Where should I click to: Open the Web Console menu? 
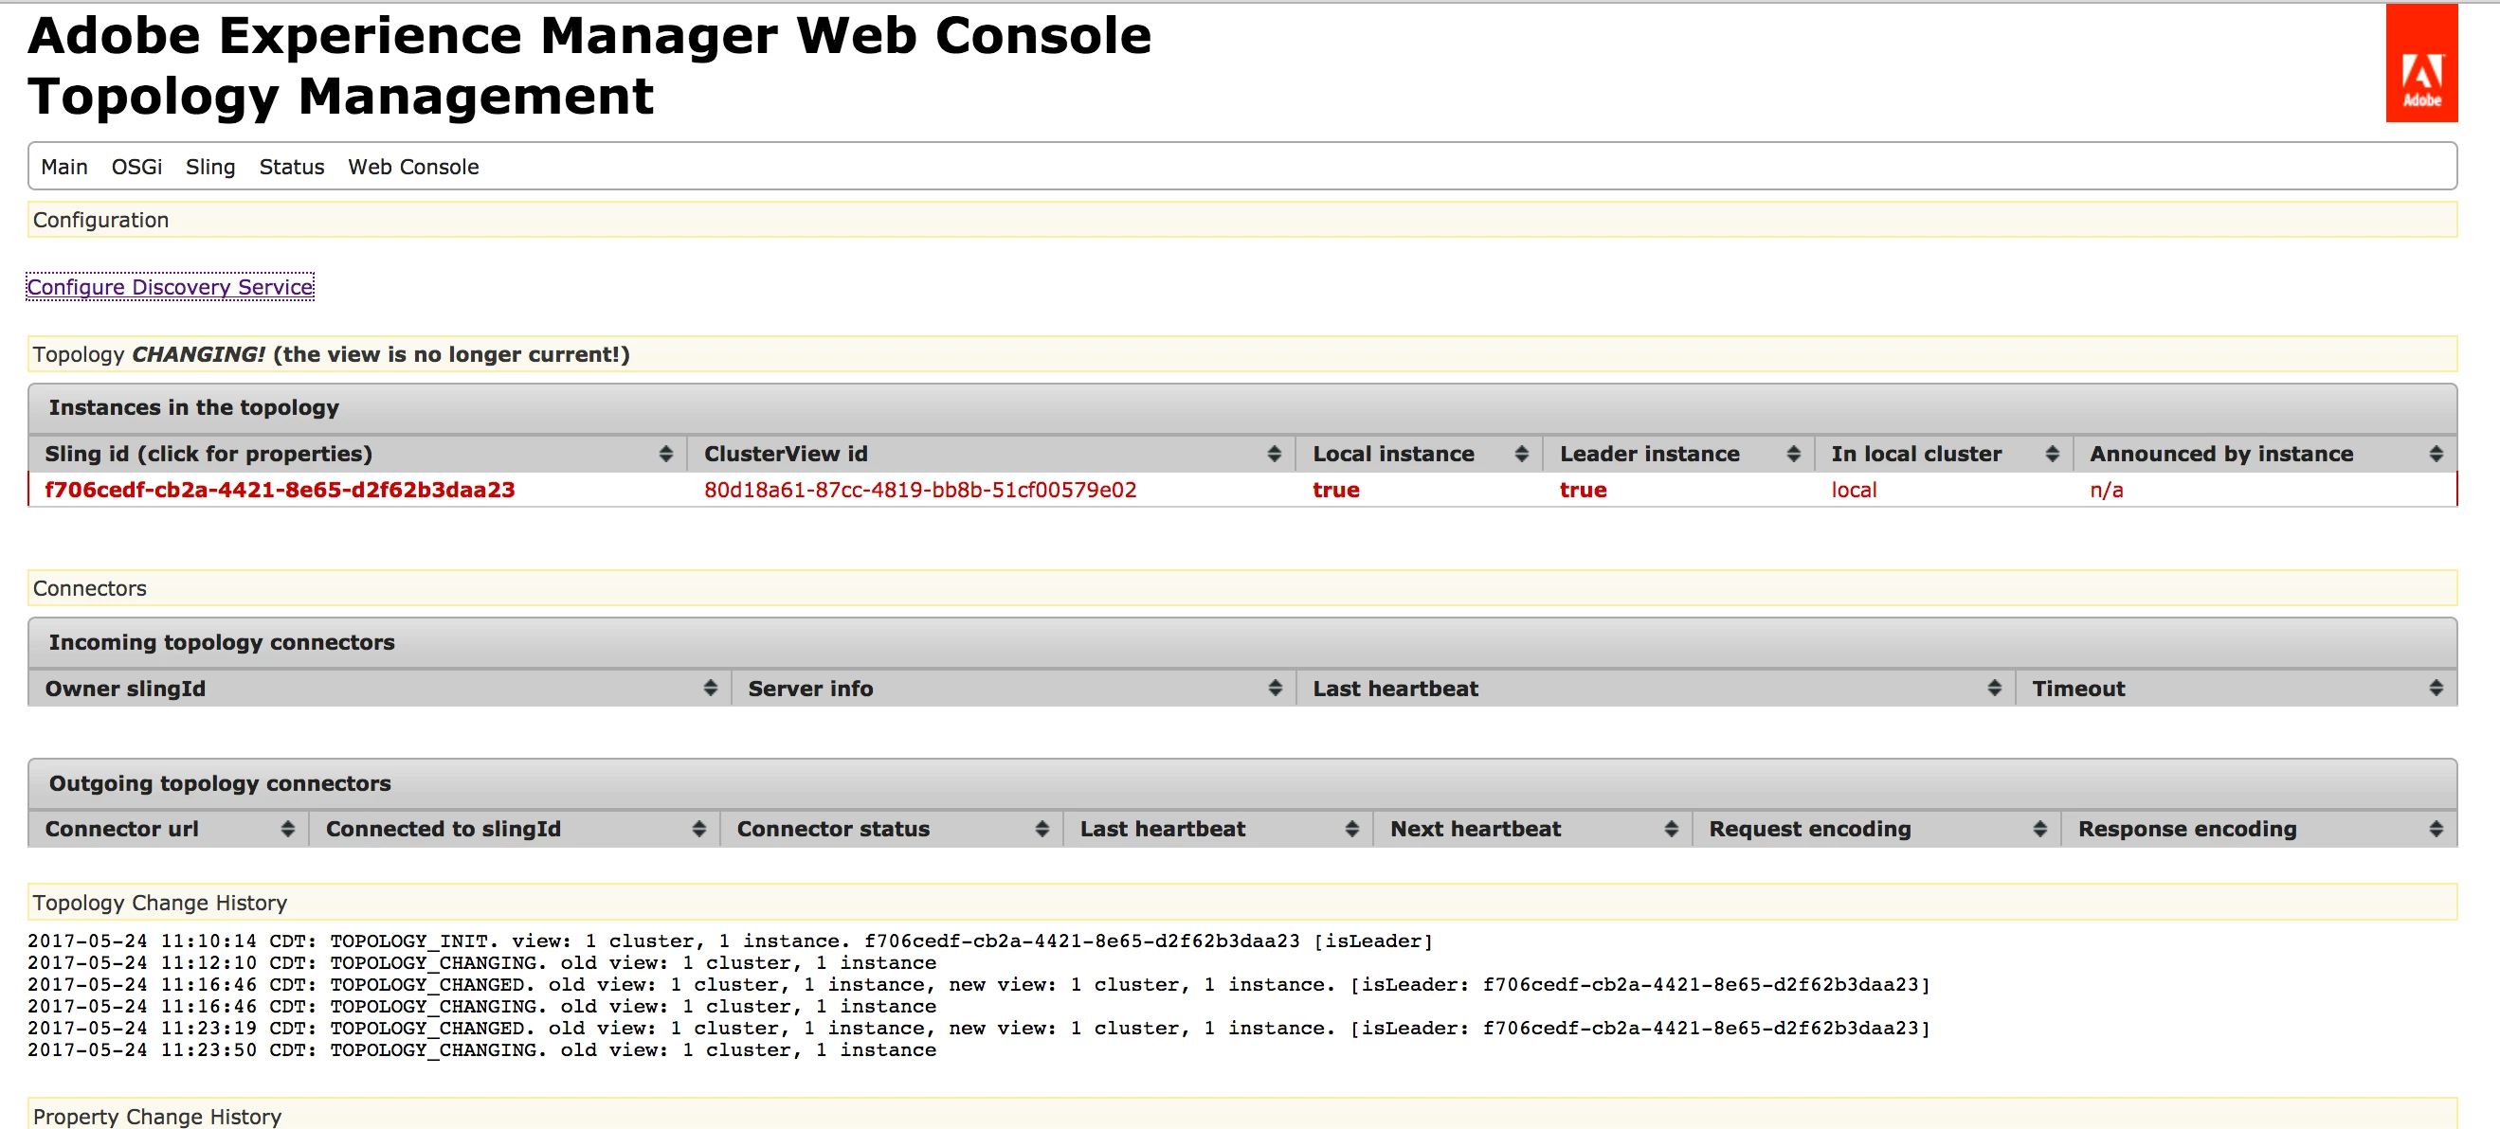click(413, 167)
